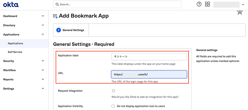The width and height of the screenshot is (248, 110).
Task: Open the apps grid icon
Action: click(x=207, y=4)
